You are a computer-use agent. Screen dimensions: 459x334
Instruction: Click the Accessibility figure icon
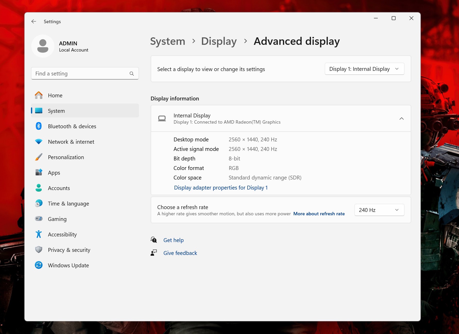point(39,234)
